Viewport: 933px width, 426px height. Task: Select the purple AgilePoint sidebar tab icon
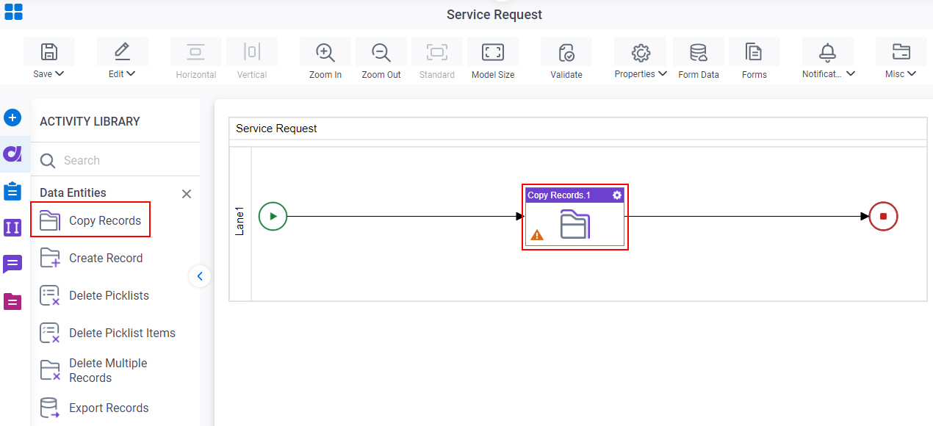coord(12,154)
